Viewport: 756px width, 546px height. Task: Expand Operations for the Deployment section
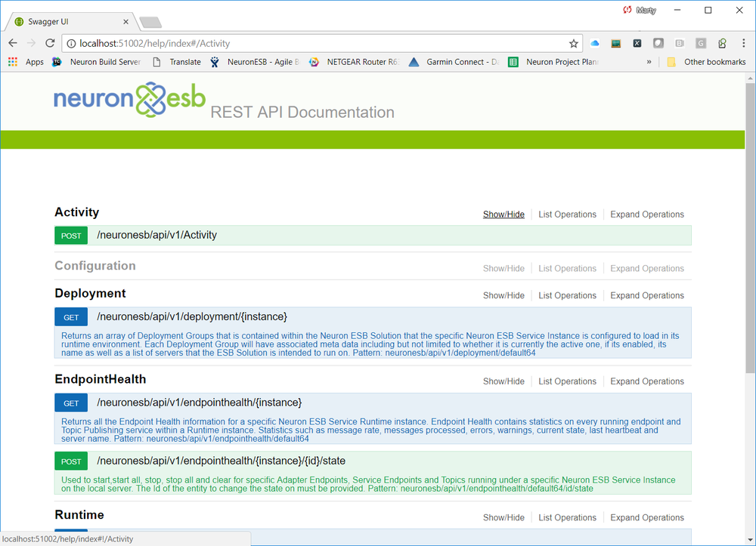(647, 295)
